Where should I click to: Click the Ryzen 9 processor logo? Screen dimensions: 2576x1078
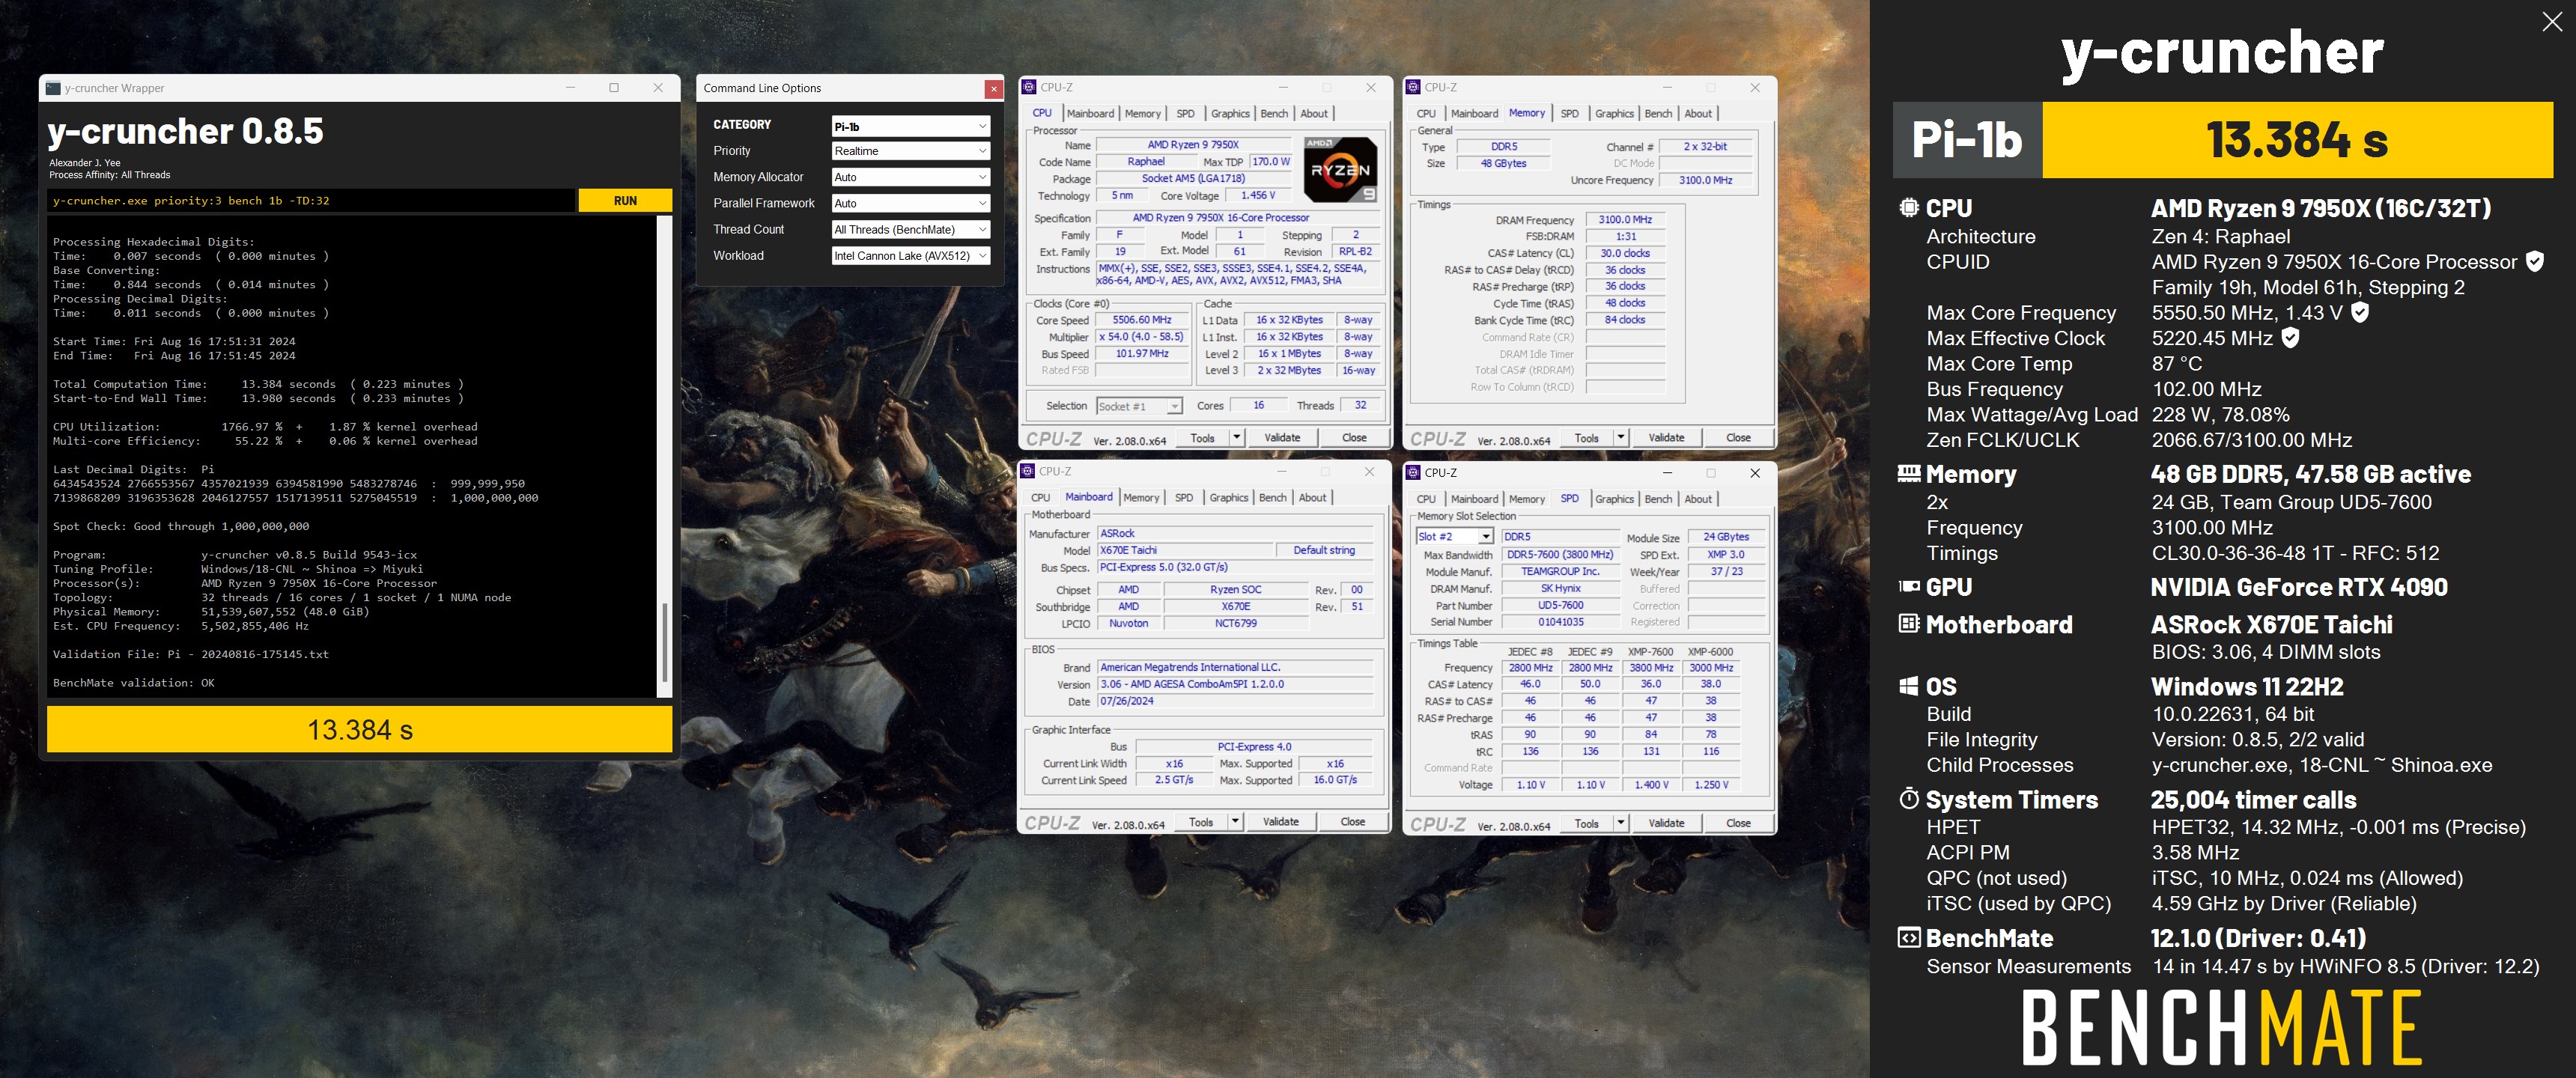(x=1340, y=169)
